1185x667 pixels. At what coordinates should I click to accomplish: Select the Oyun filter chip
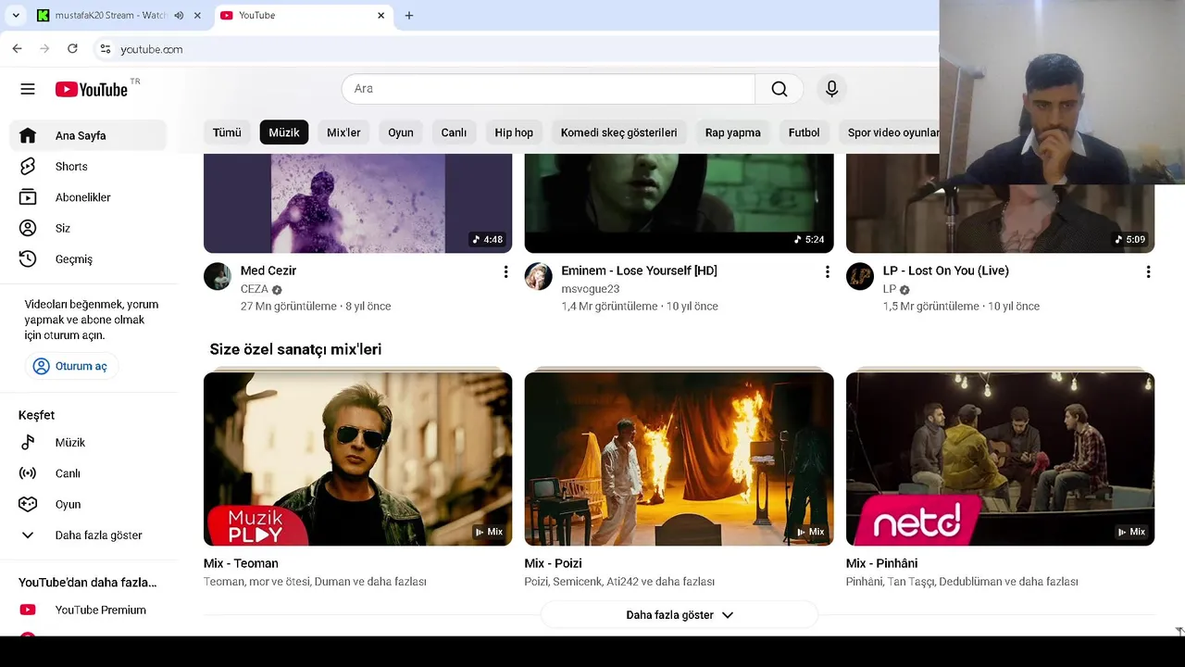pyautogui.click(x=401, y=132)
